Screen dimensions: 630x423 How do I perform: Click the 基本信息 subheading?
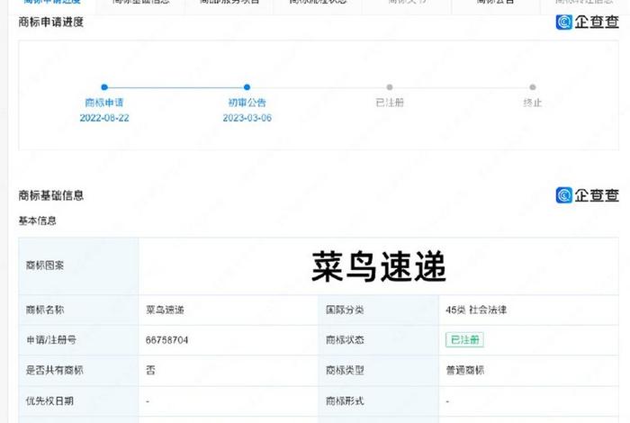coord(38,220)
